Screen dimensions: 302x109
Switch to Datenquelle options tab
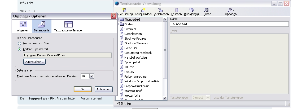(41, 26)
